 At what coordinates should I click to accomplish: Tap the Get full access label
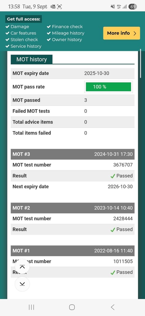coord(24,19)
